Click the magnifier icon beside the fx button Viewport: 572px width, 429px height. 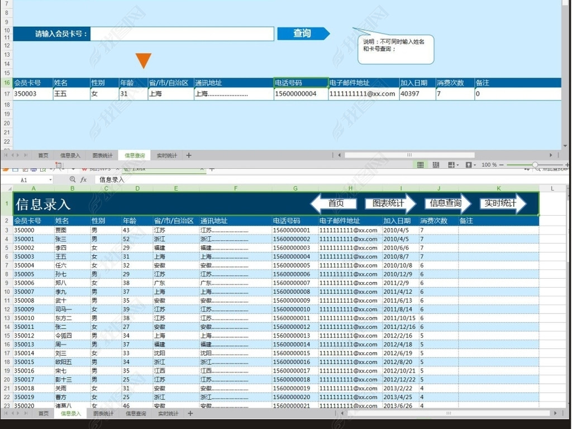coord(73,180)
